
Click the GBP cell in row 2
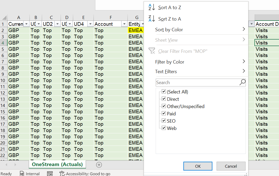[x=19, y=30]
